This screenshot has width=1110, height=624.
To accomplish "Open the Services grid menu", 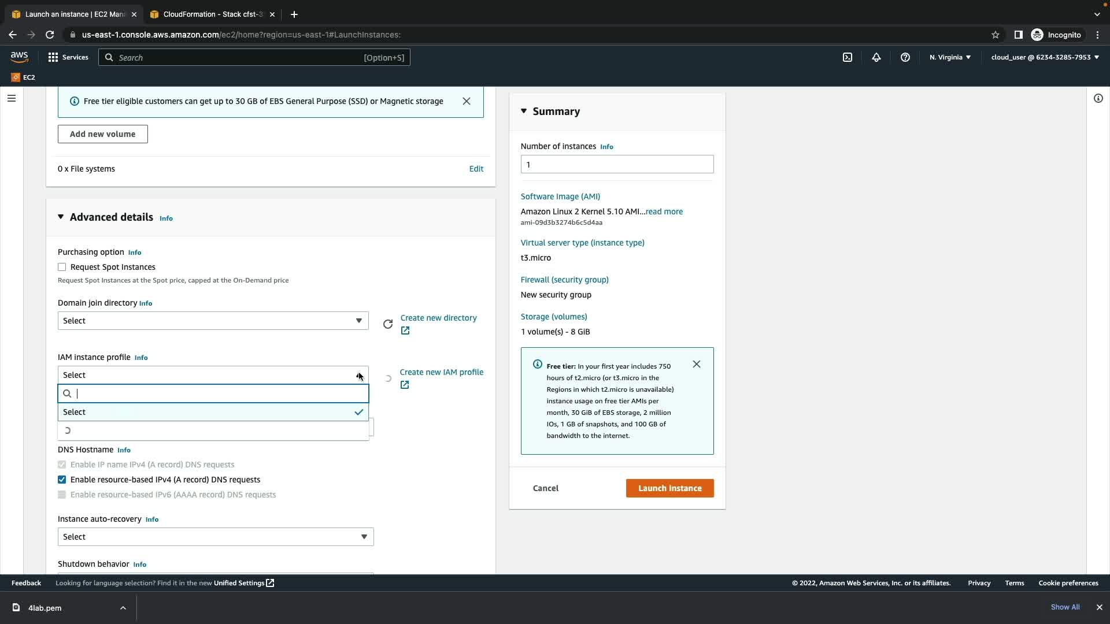I will 68,57.
